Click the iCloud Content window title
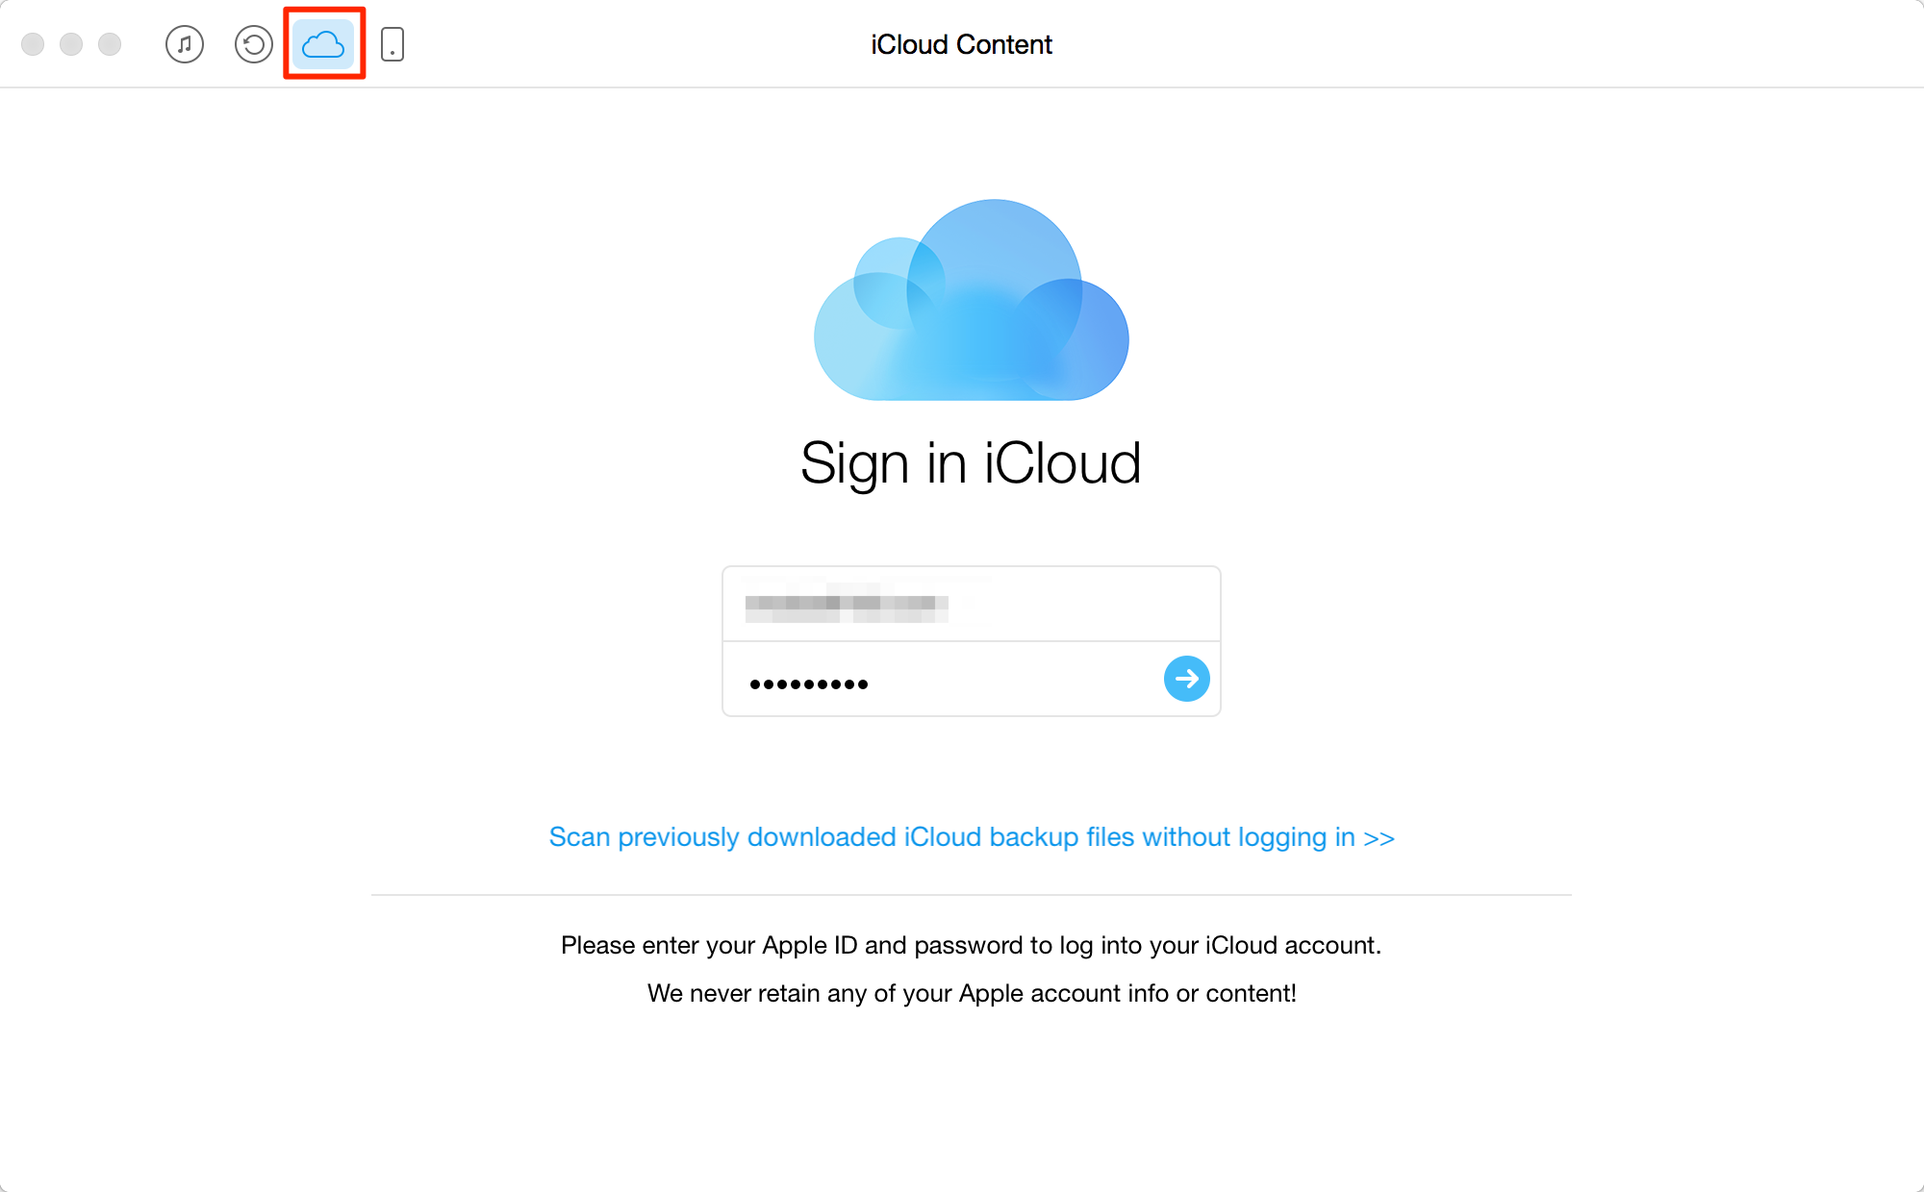This screenshot has width=1924, height=1192. [x=962, y=44]
